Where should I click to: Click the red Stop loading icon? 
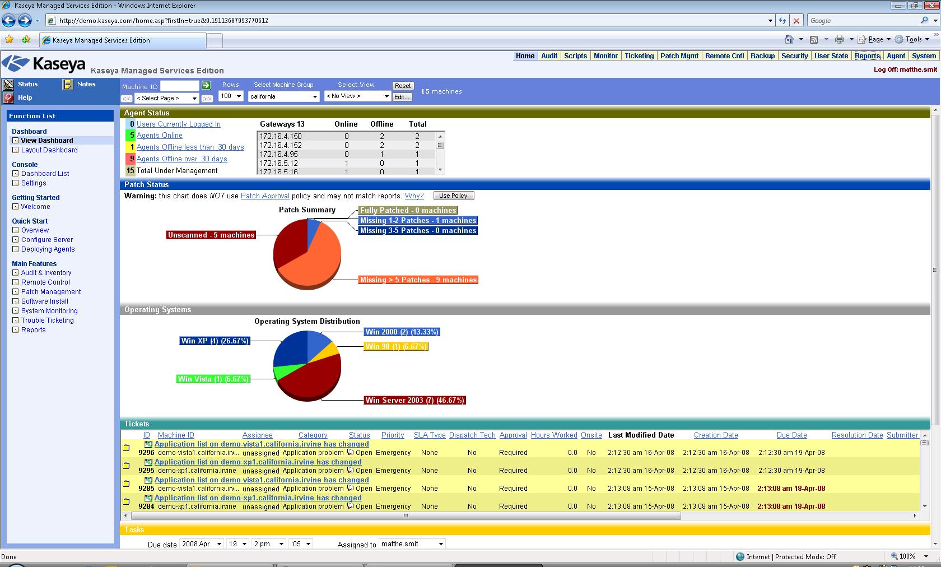tap(796, 21)
